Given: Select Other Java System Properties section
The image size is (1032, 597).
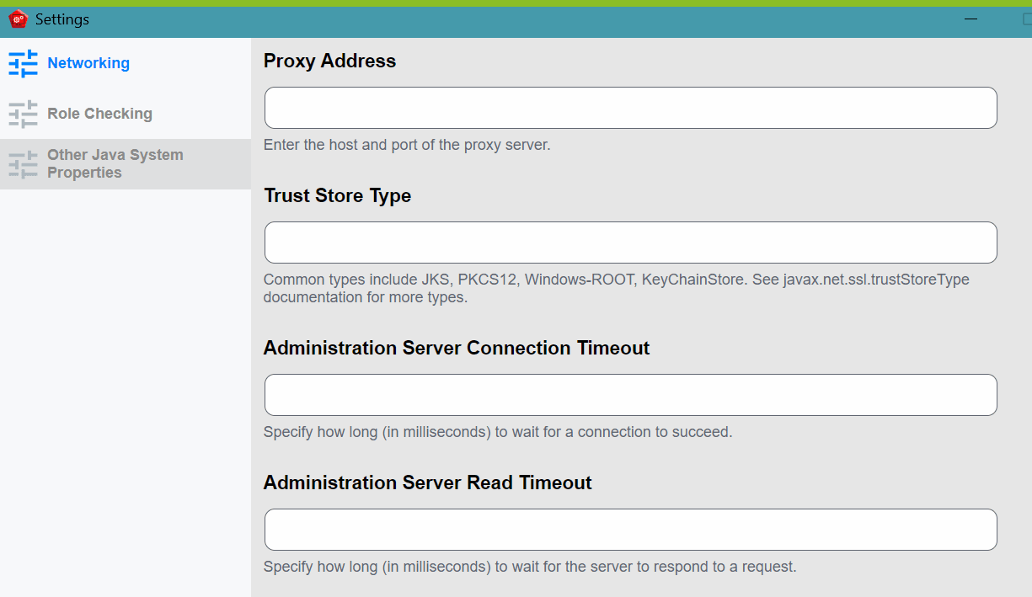Looking at the screenshot, I should (115, 163).
